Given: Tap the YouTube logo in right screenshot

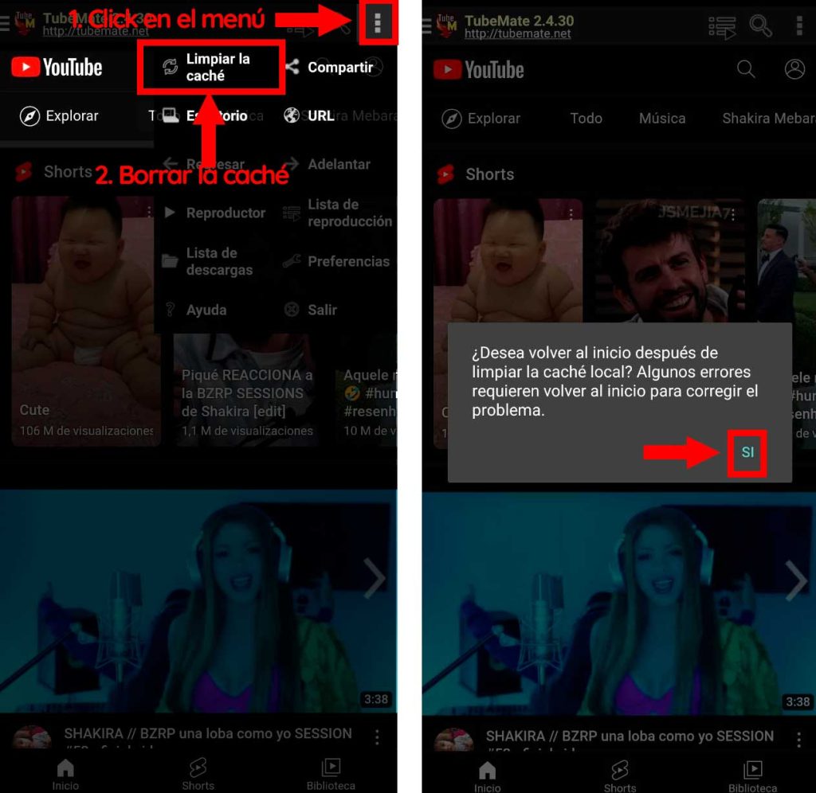Looking at the screenshot, I should [478, 70].
